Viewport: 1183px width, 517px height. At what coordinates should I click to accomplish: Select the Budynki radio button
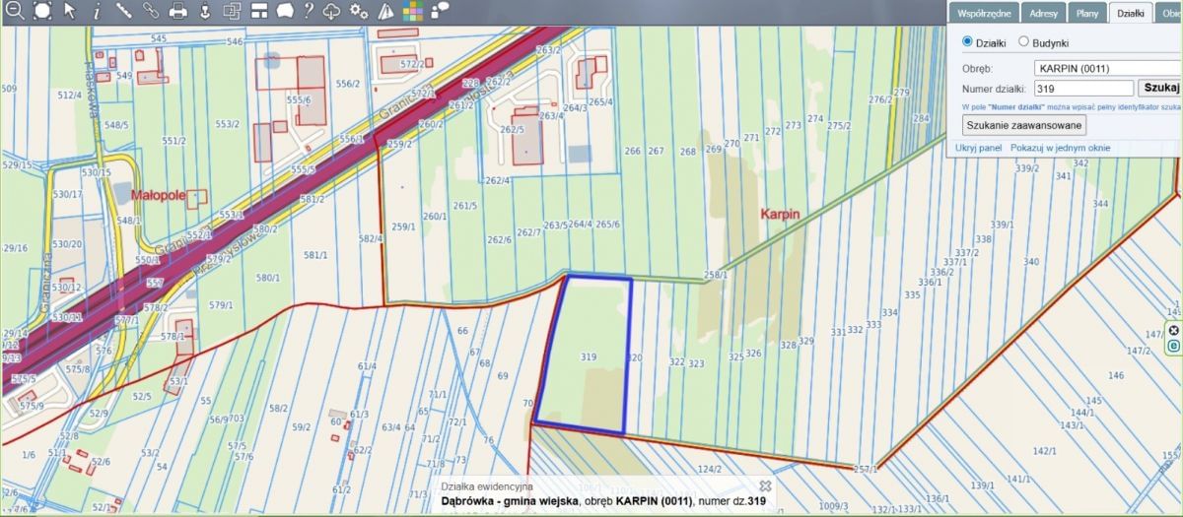click(x=1023, y=42)
